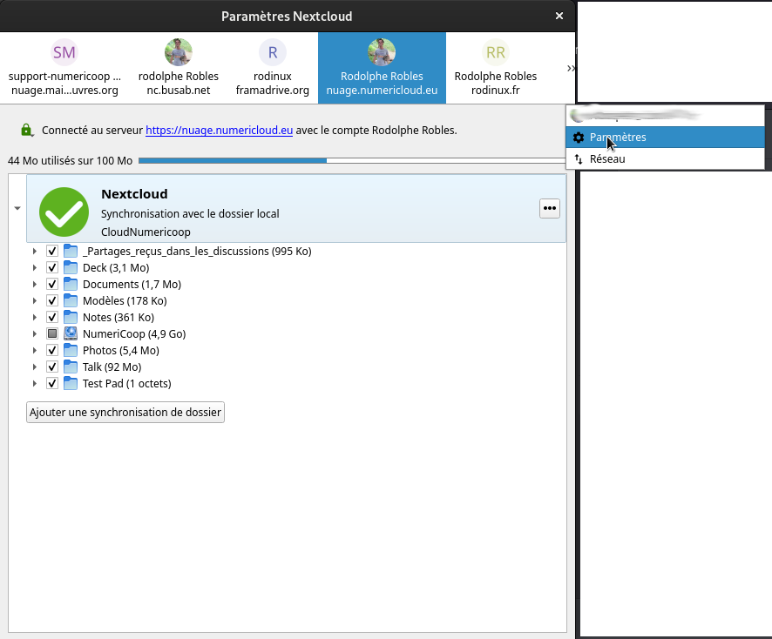Click the Notes folder icon
This screenshot has height=639, width=772.
pos(71,317)
